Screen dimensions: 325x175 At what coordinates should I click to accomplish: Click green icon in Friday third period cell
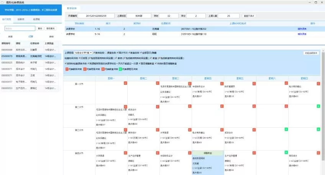pyautogui.click(x=286, y=129)
